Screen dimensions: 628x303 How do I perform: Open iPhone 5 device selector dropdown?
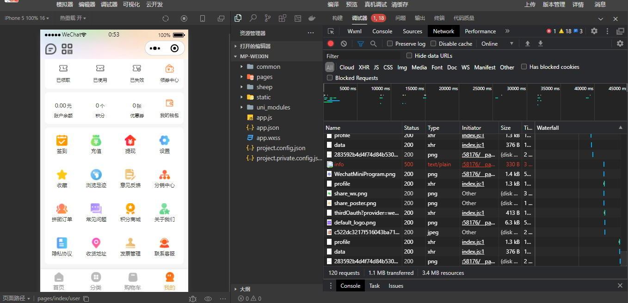(26, 18)
